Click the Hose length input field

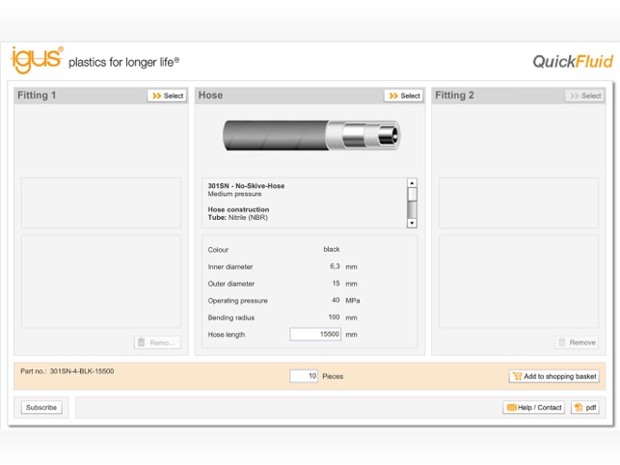(x=315, y=334)
